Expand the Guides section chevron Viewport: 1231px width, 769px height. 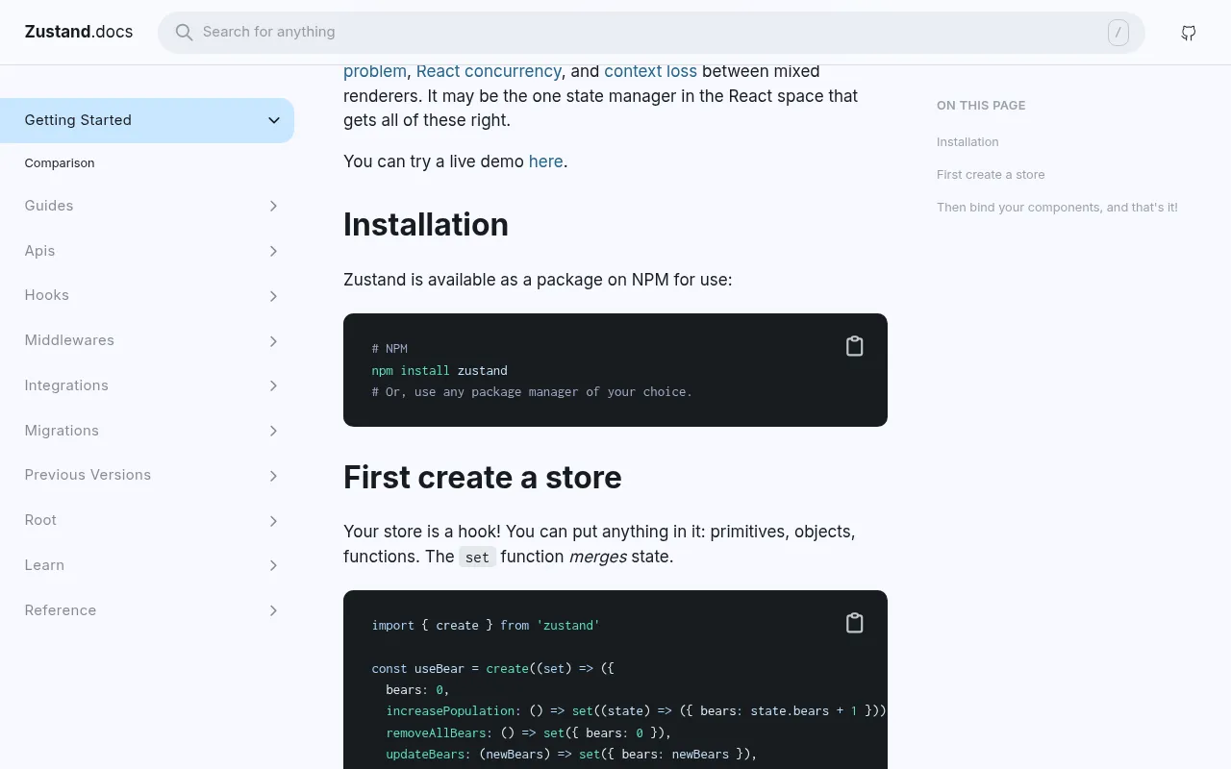tap(273, 206)
